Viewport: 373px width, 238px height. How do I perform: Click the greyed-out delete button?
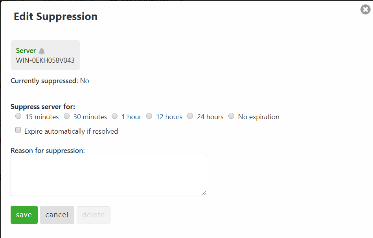tap(94, 215)
